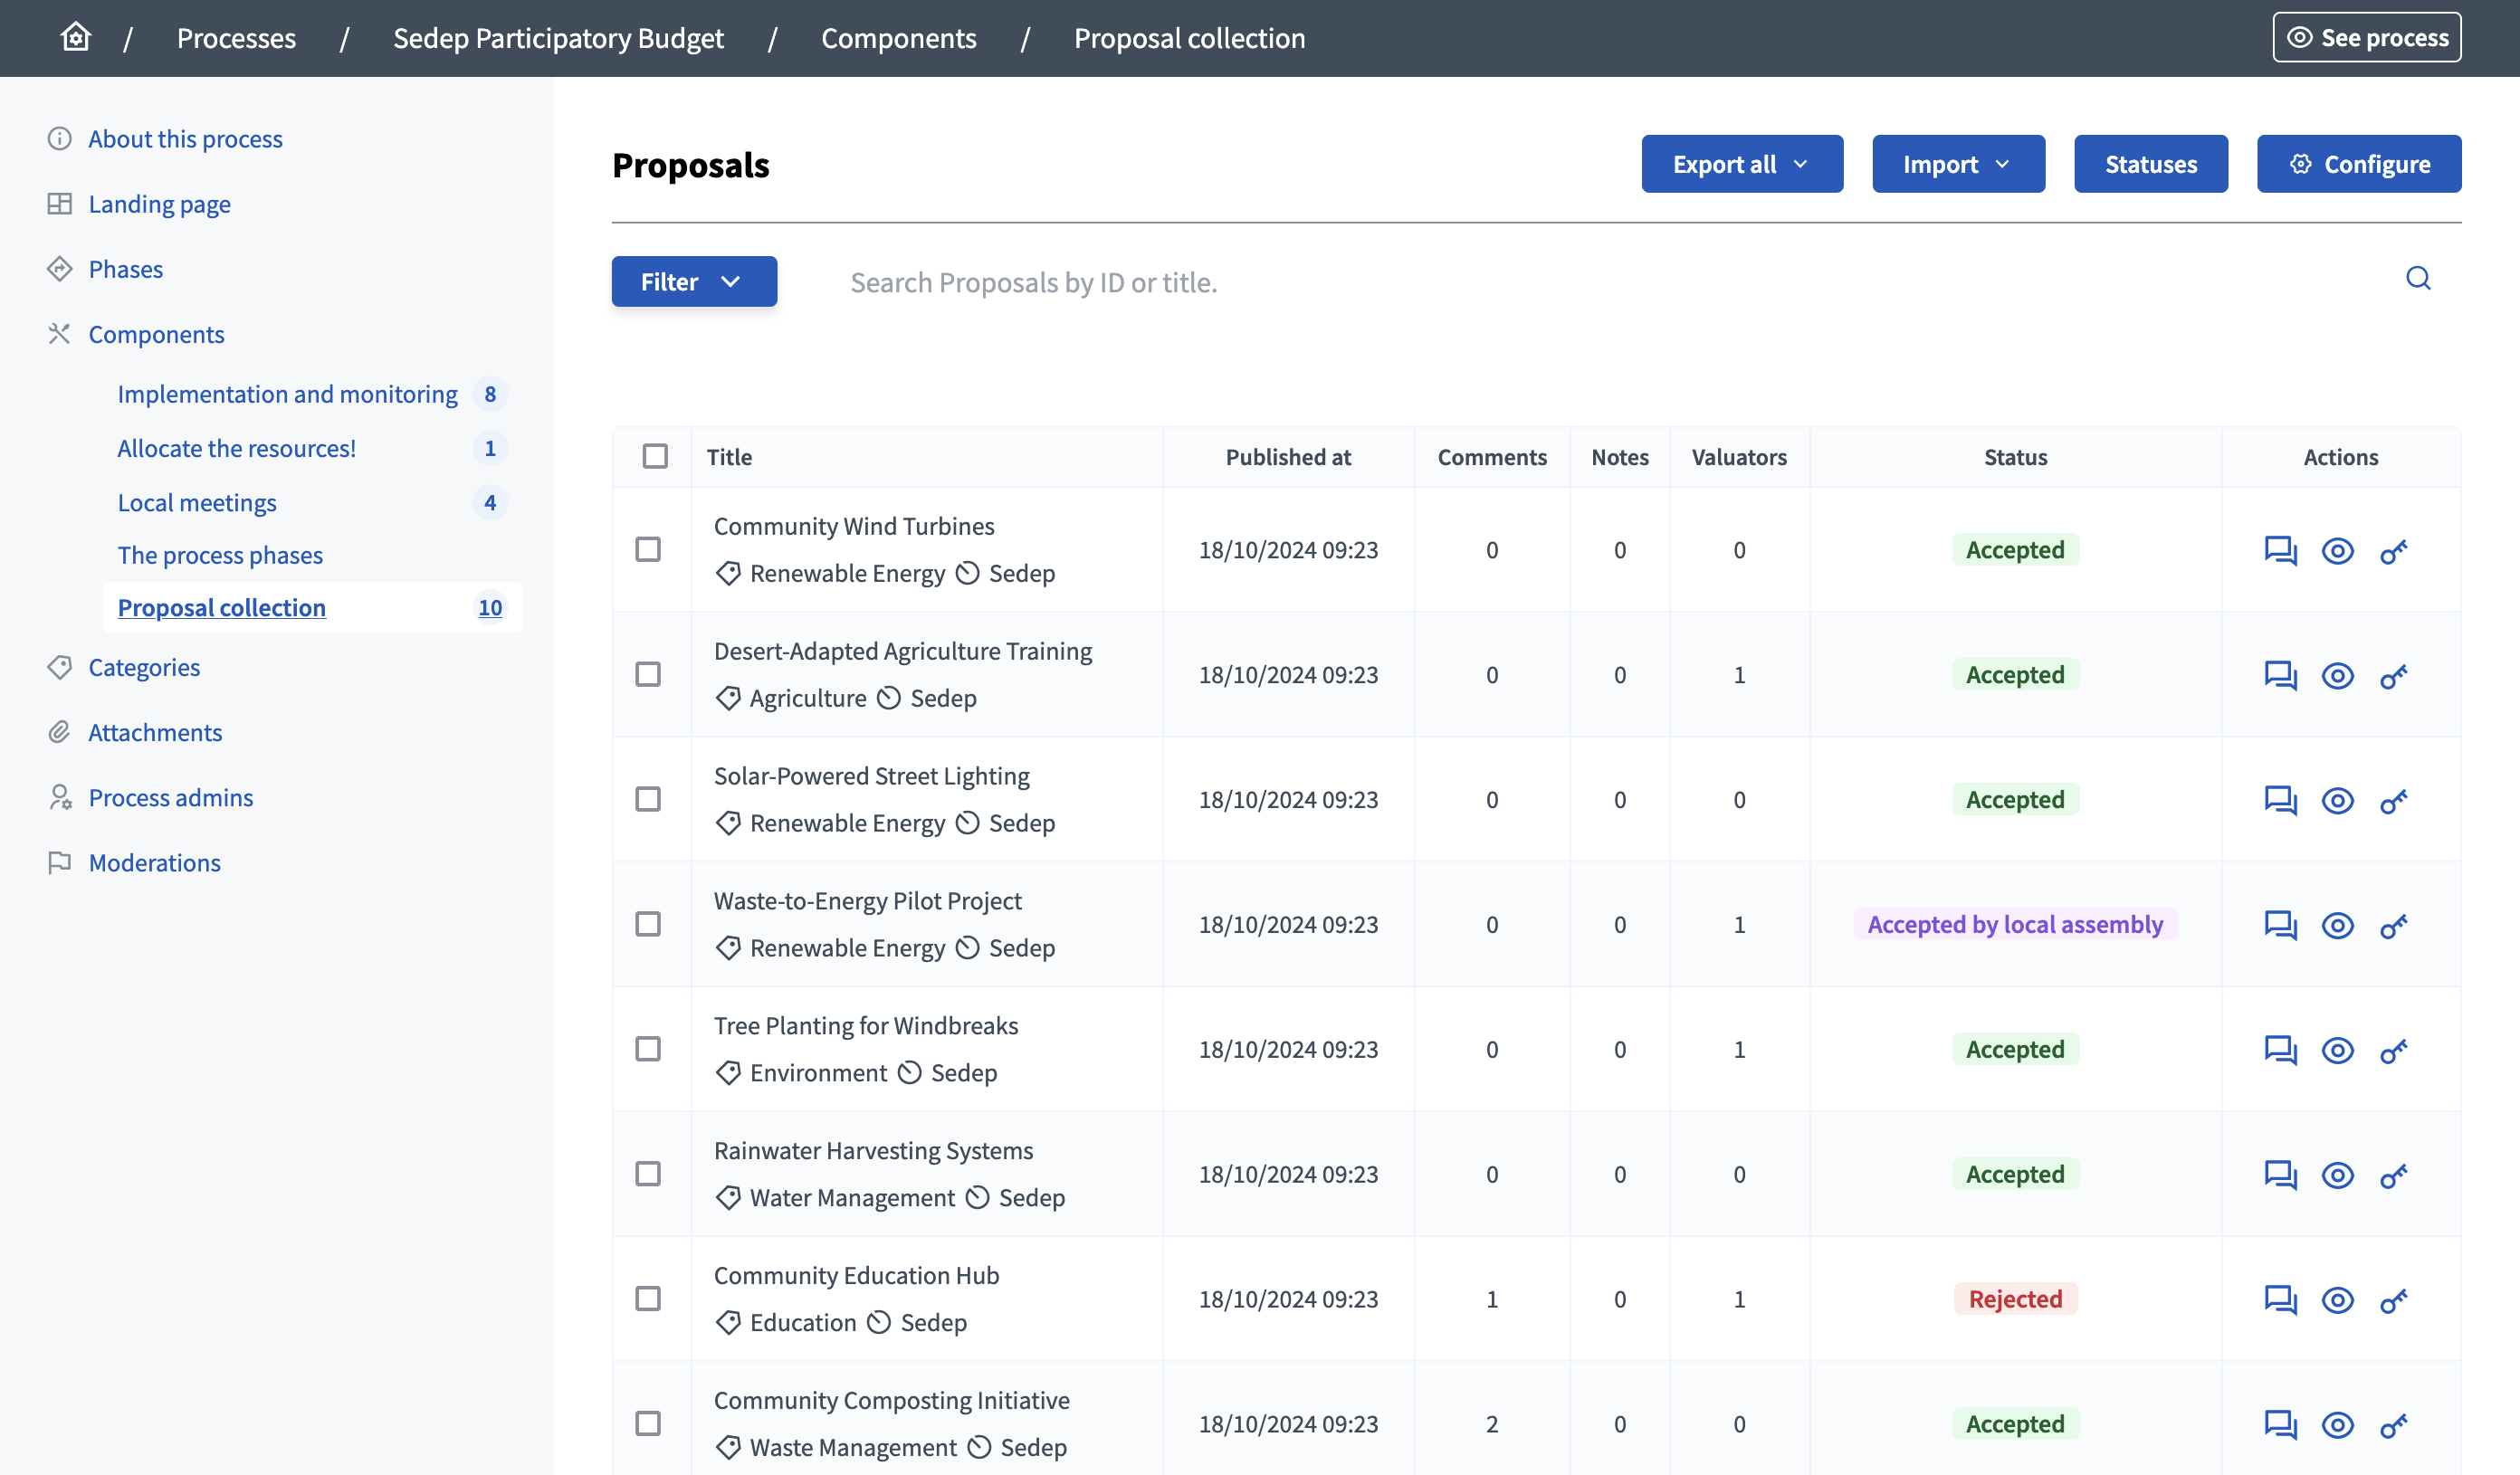Screen dimensions: 2520x1475
Task: Click the Statuses button
Action: [x=2151, y=163]
